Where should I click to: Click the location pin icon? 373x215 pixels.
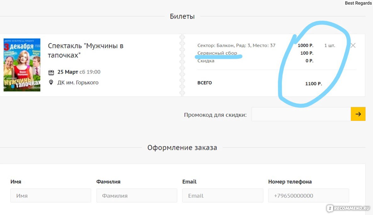point(51,82)
